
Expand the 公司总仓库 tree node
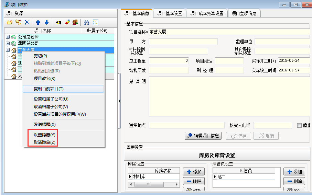(x=8, y=37)
